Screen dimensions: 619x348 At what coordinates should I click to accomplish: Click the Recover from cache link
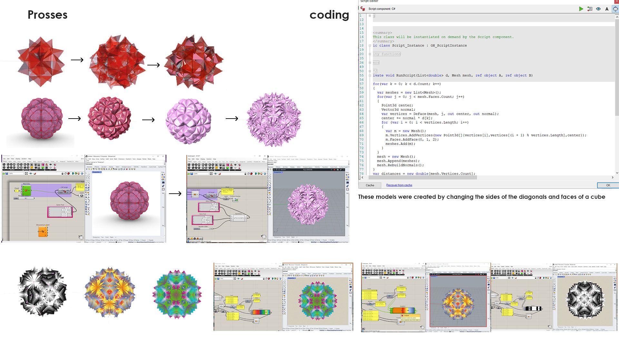[x=399, y=185]
